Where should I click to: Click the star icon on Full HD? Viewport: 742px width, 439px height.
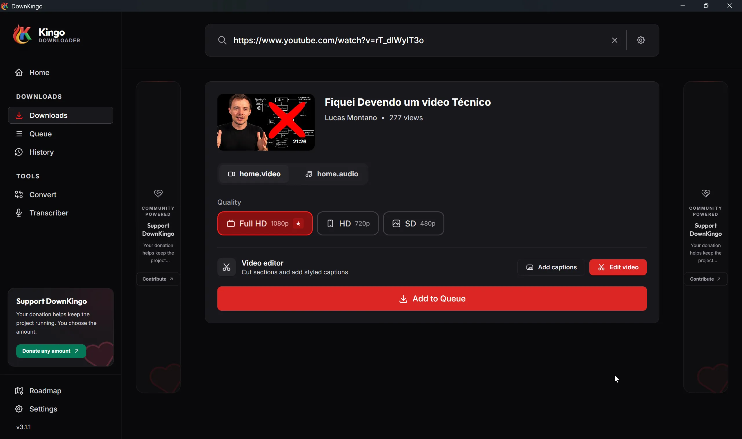298,224
